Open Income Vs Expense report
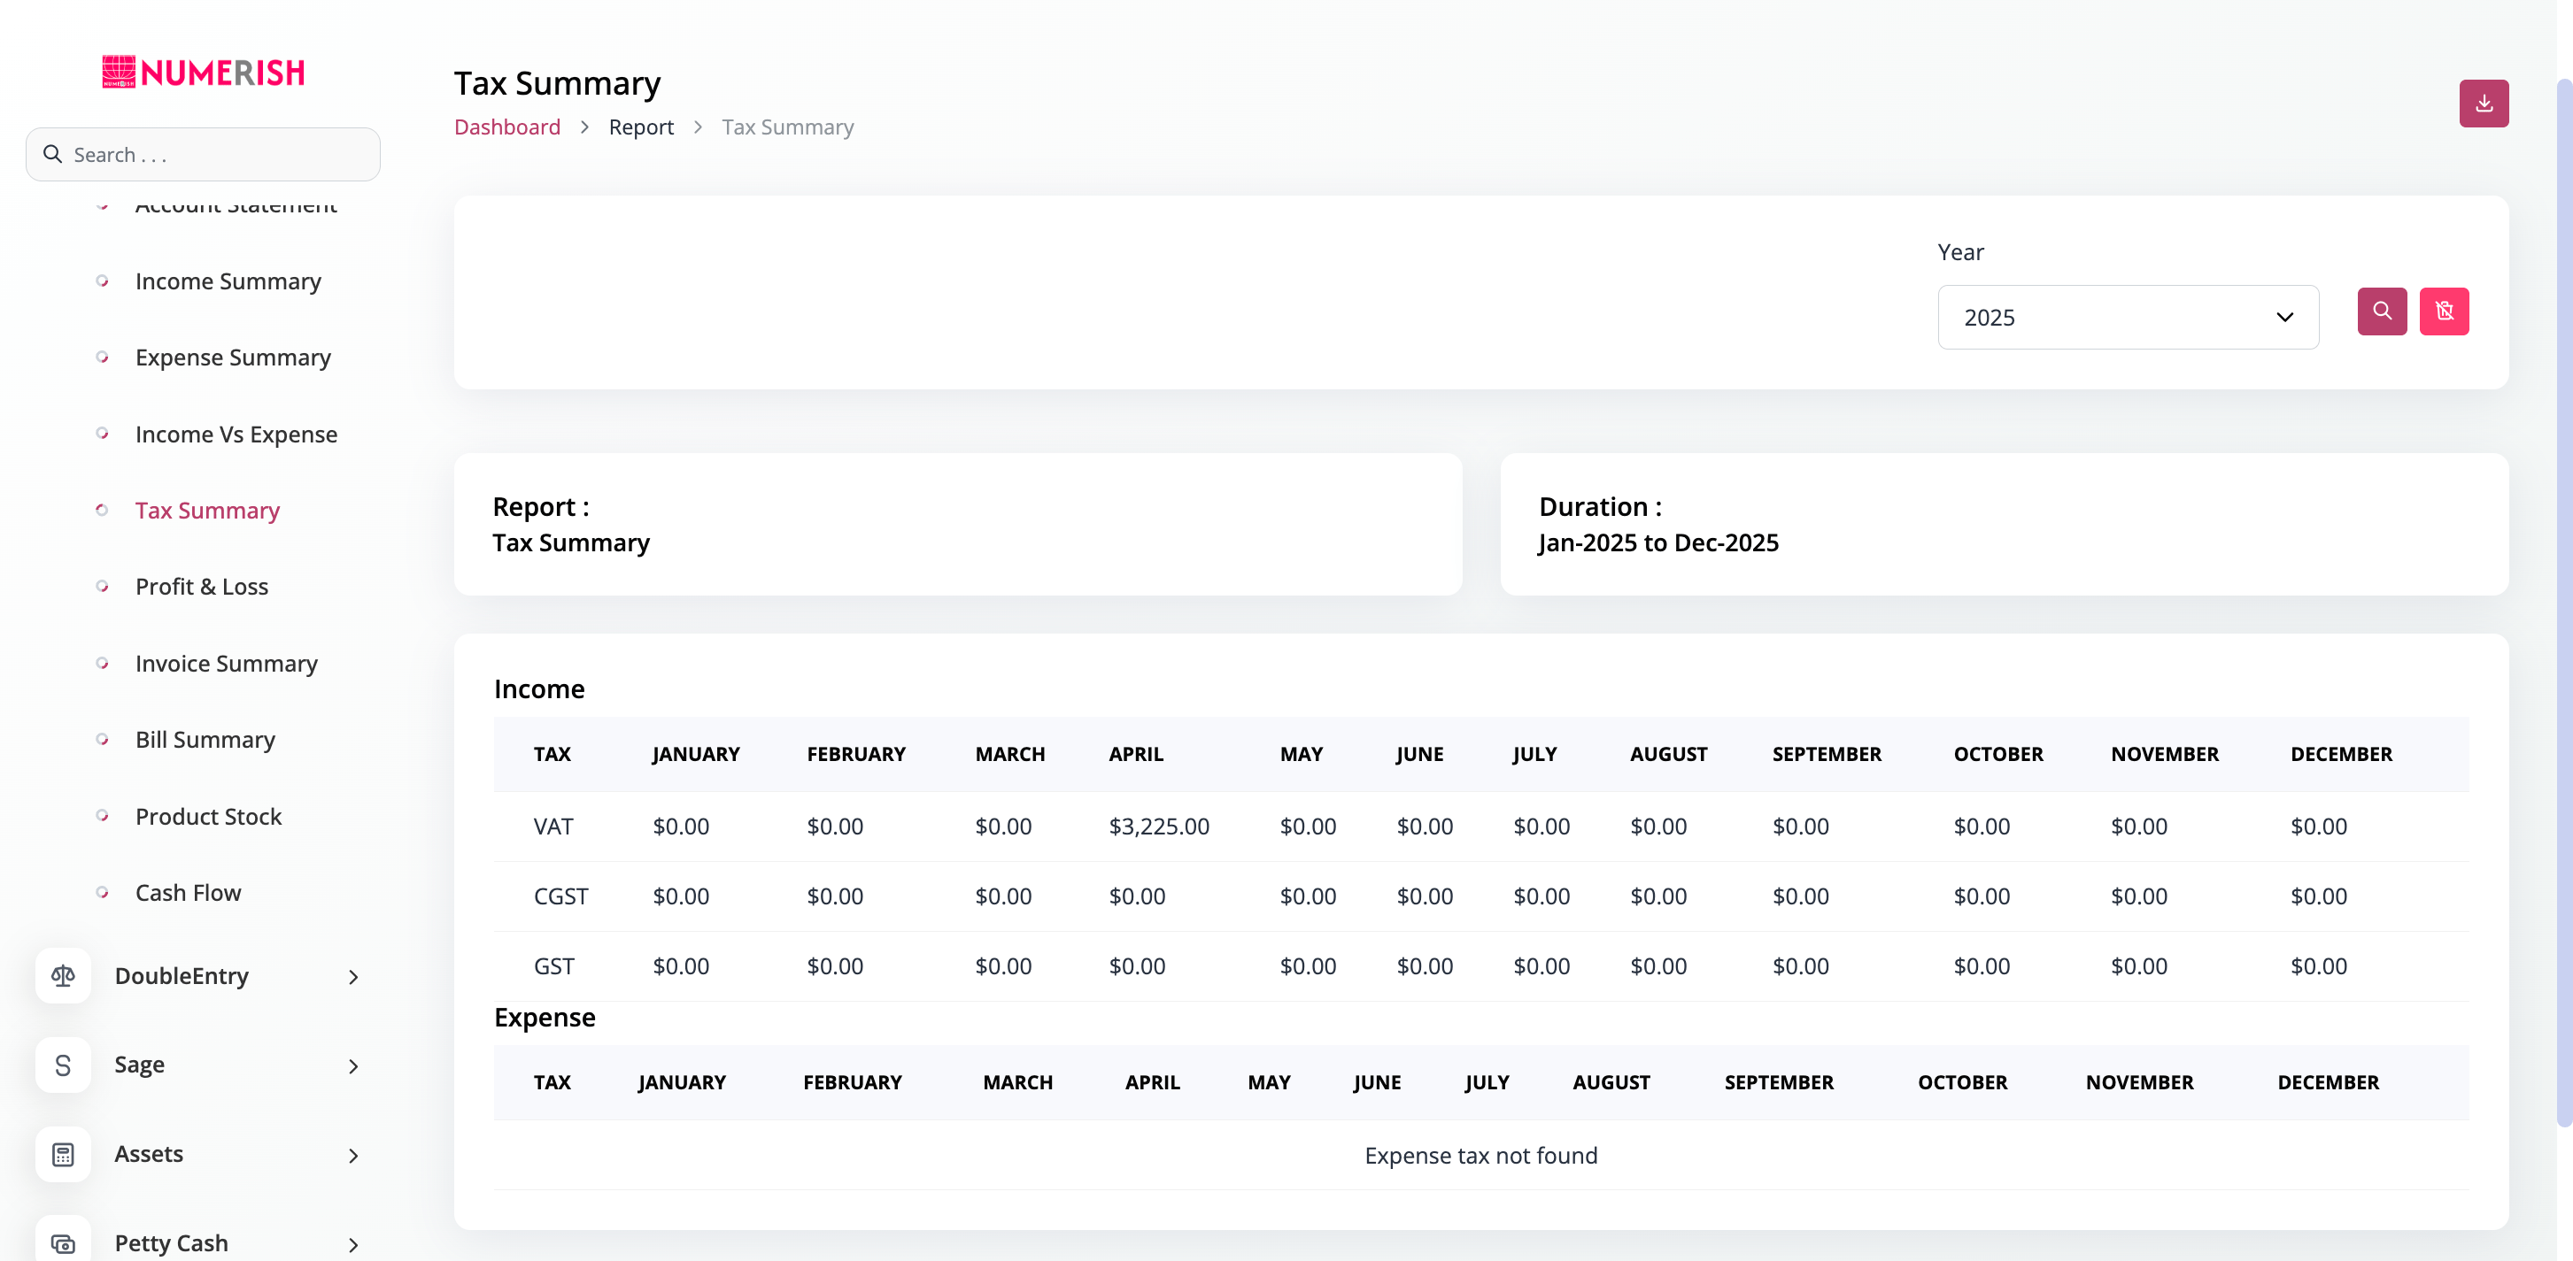 236,434
